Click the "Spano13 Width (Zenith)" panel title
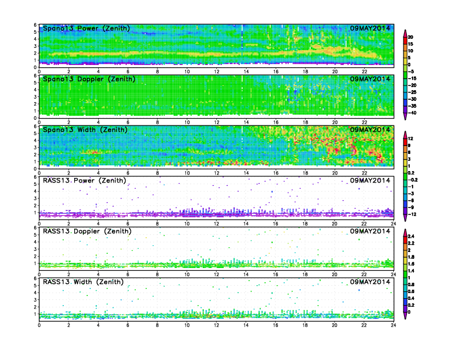The height and width of the screenshot is (349, 452). coord(86,130)
